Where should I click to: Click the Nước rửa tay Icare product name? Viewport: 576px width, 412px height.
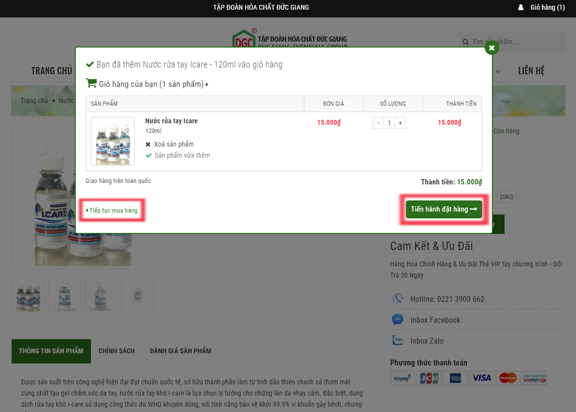click(171, 121)
